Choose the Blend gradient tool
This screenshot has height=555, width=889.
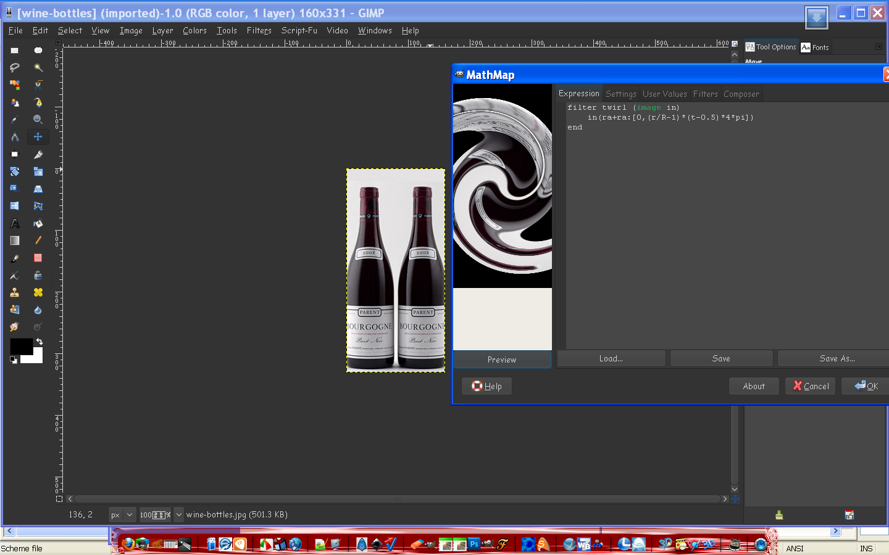(15, 240)
